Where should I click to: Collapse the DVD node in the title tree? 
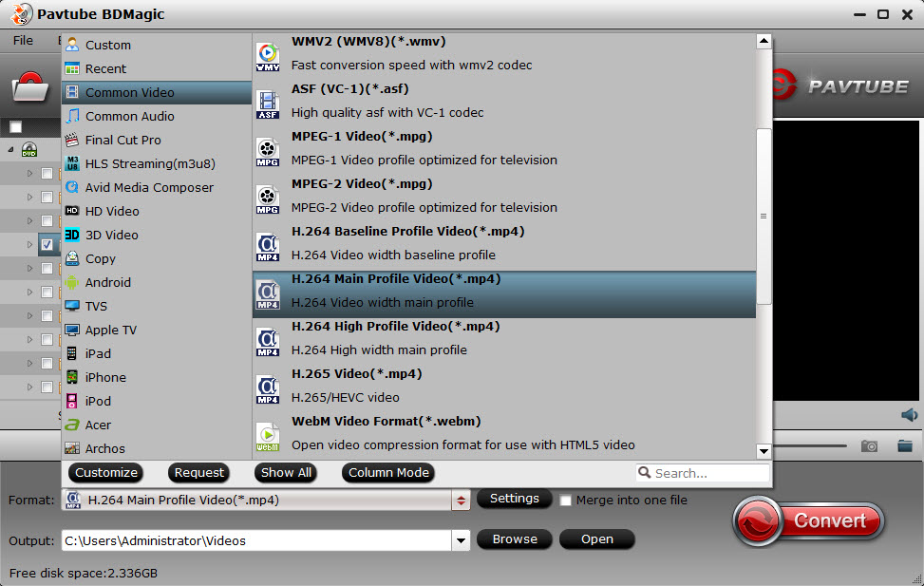click(x=10, y=150)
